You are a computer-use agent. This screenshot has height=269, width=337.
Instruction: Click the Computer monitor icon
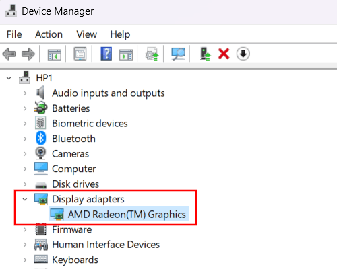click(41, 169)
